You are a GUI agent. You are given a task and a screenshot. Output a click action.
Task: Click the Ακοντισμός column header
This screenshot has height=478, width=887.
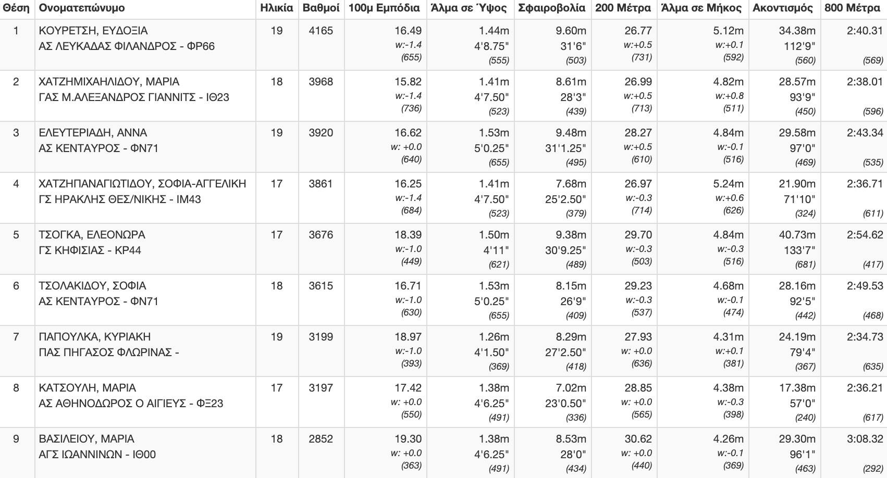point(783,8)
